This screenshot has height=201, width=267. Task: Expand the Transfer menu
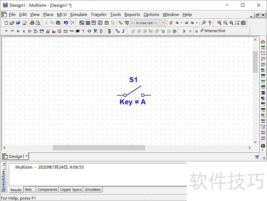(98, 14)
